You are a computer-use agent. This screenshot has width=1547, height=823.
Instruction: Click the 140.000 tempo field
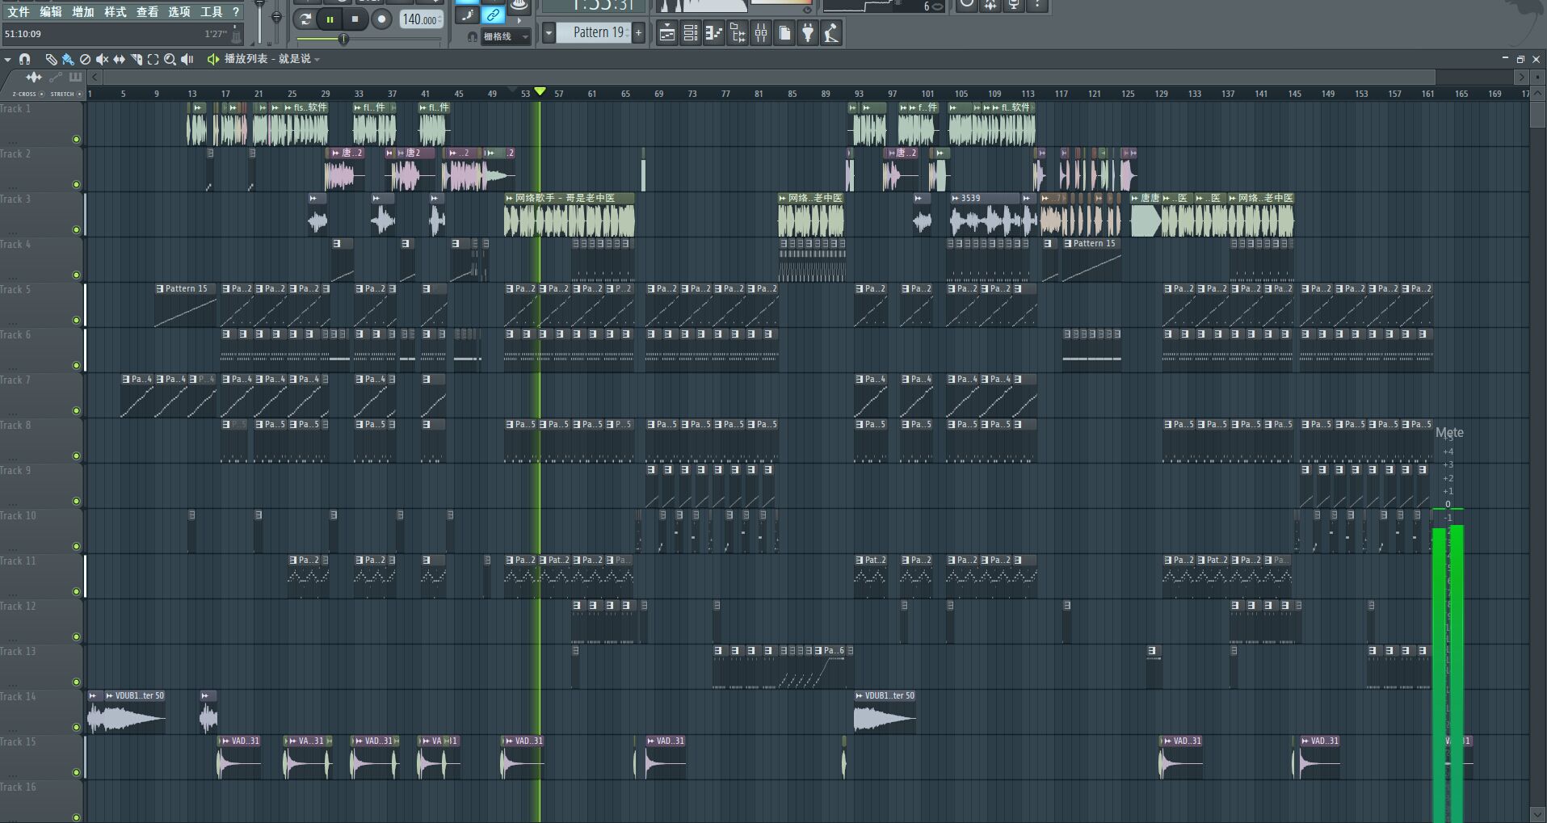pyautogui.click(x=421, y=19)
